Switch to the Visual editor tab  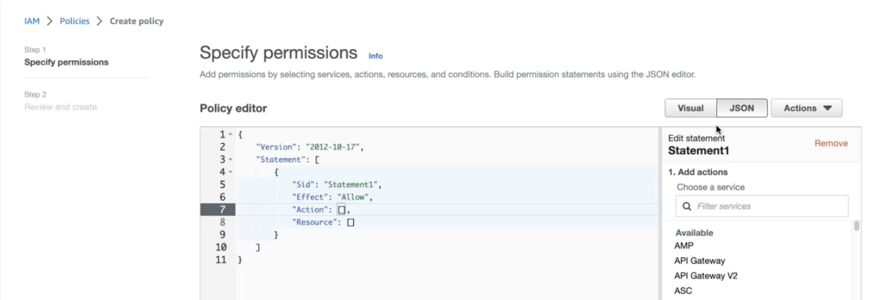690,108
